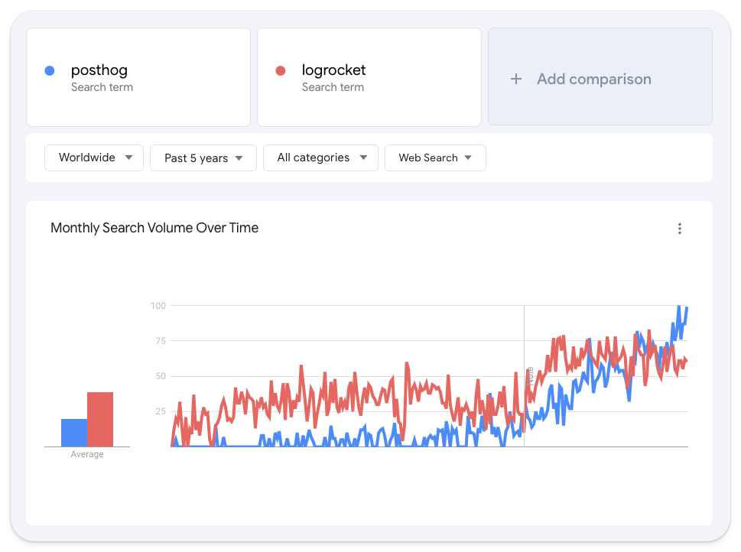Open the chart's three-dot options menu
The image size is (741, 552).
pyautogui.click(x=680, y=228)
